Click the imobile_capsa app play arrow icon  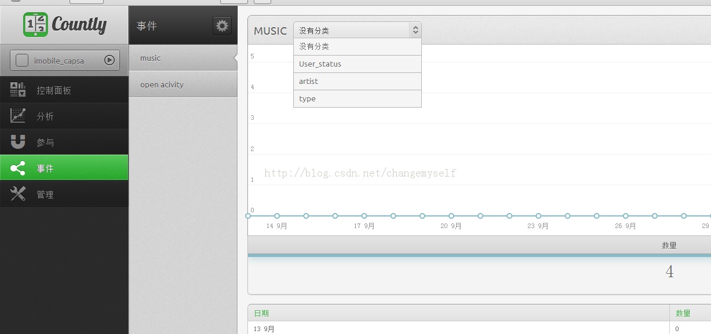[x=109, y=60]
